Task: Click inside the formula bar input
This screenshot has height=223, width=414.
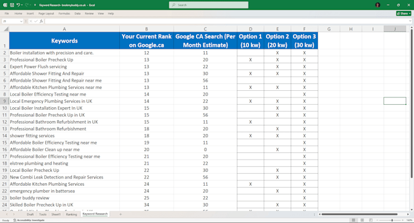Action: 226,21
